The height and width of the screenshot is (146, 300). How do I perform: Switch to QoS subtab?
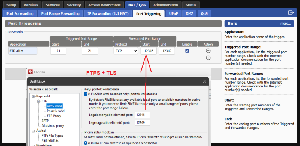pos(204,14)
